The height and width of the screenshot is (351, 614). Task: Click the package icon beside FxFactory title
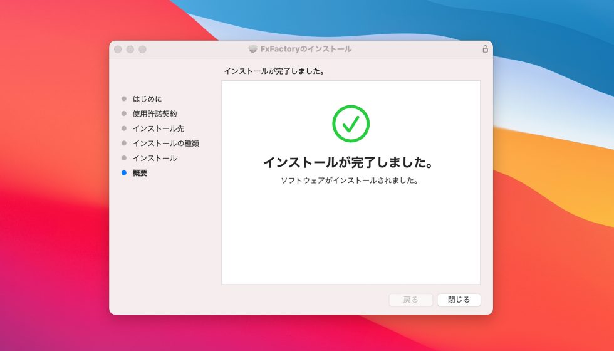coord(253,49)
